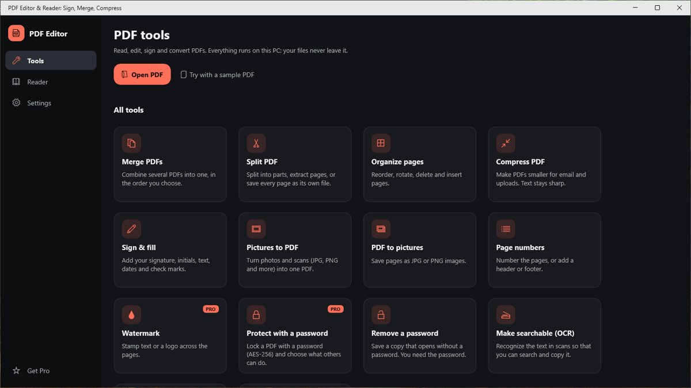Click the PRO badge on Protect with a password

click(x=336, y=309)
